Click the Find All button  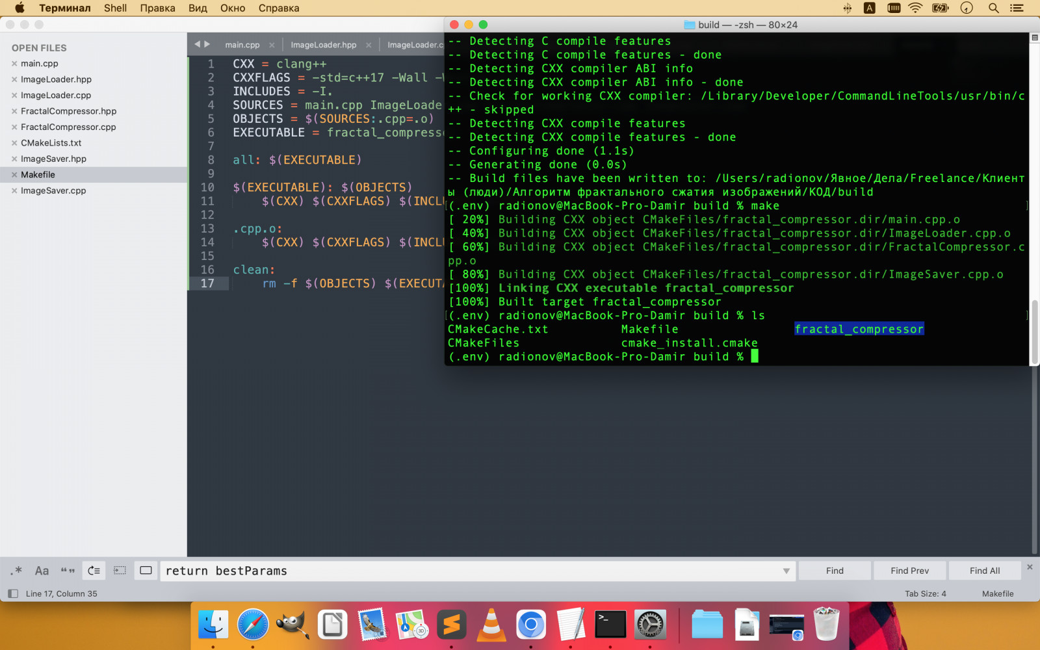pyautogui.click(x=985, y=571)
